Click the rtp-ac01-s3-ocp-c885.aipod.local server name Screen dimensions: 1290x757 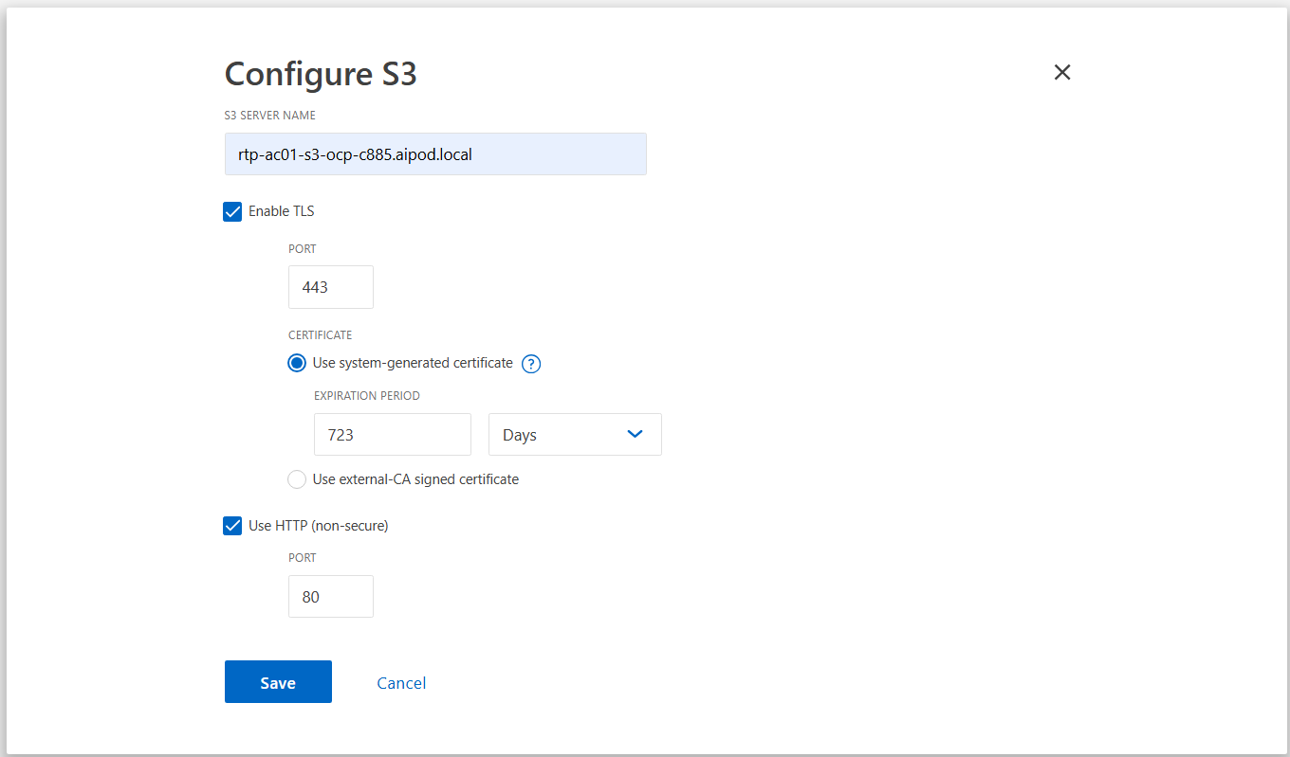coord(354,153)
